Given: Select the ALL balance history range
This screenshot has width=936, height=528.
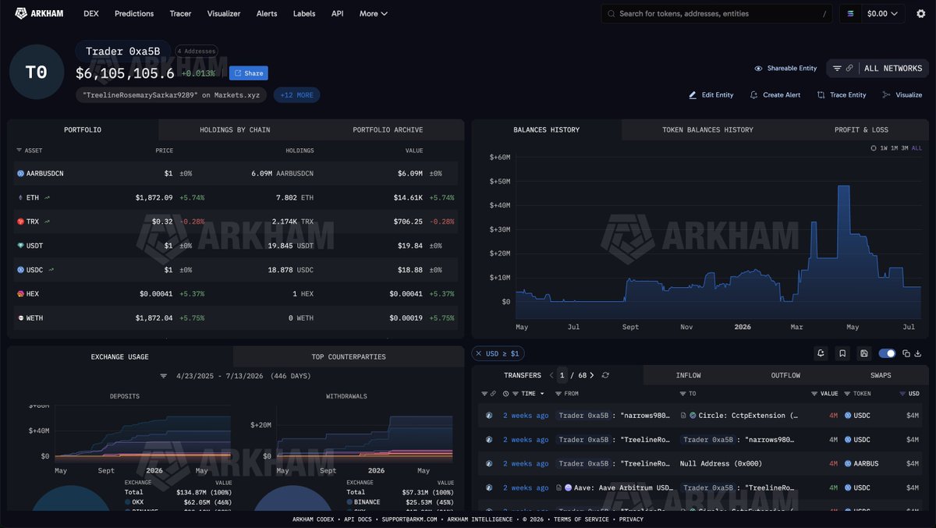Looking at the screenshot, I should point(916,148).
